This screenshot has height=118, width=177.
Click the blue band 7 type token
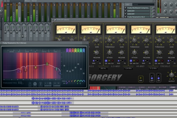point(84,50)
